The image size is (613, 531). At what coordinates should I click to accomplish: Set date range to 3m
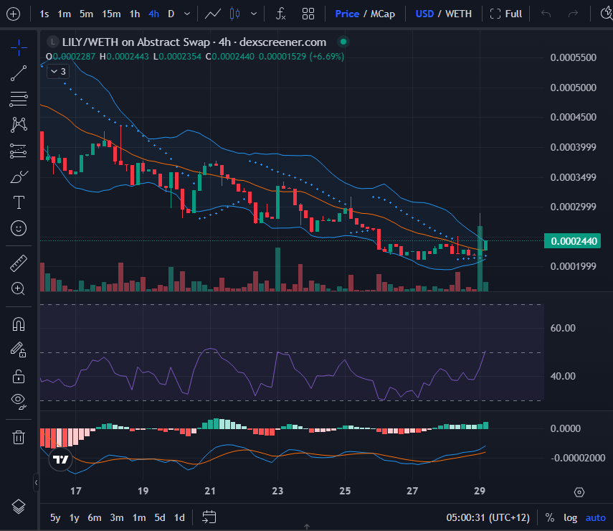(117, 517)
